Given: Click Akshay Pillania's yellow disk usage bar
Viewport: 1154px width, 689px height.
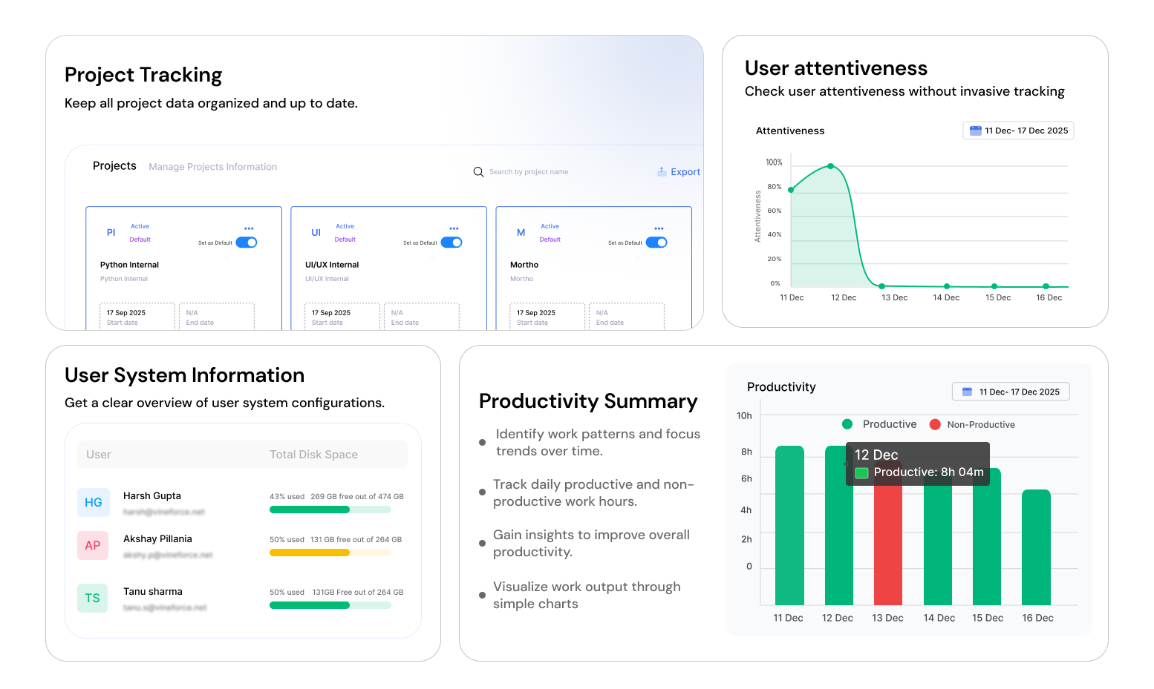Looking at the screenshot, I should [309, 553].
